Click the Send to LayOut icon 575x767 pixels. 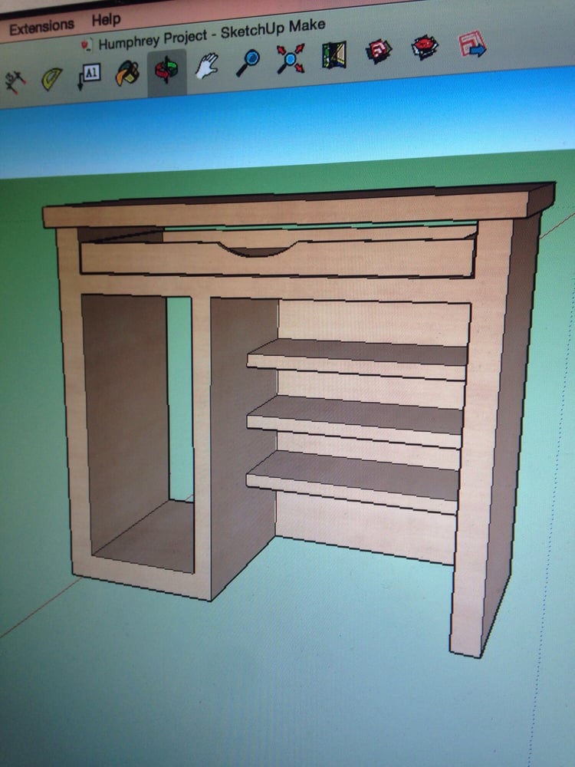472,44
